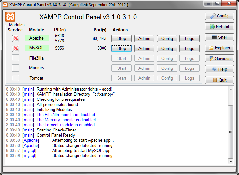Click log line 'Starting Check-Timer'
Screen dimensions: 239x175
pyautogui.click(x=56, y=130)
